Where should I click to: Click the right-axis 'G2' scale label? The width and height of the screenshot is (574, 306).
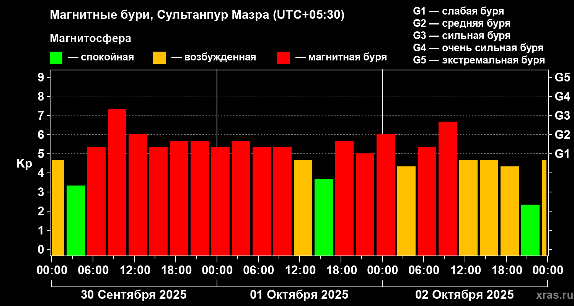[x=562, y=135]
